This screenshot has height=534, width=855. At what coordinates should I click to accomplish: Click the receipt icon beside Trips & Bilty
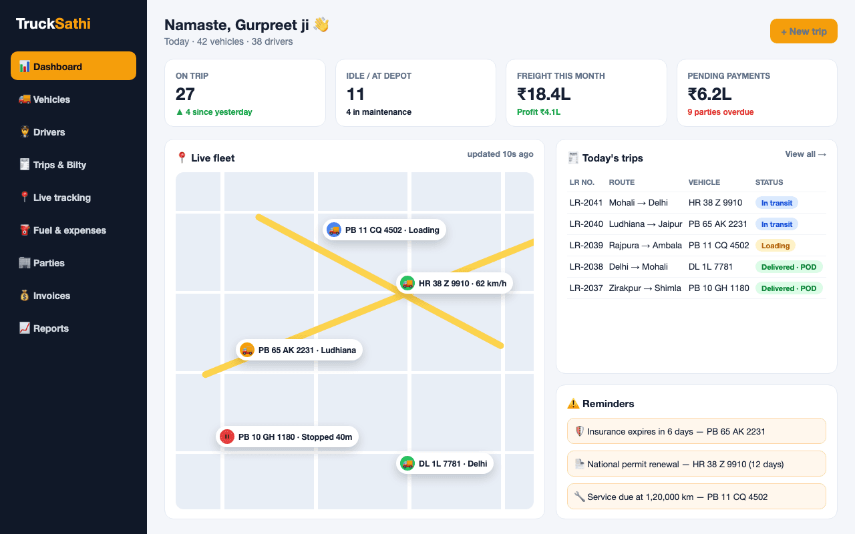coord(24,164)
